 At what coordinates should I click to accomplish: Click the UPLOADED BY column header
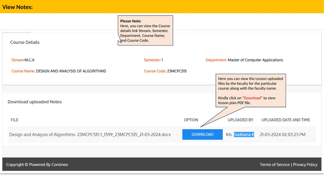[x=240, y=120]
